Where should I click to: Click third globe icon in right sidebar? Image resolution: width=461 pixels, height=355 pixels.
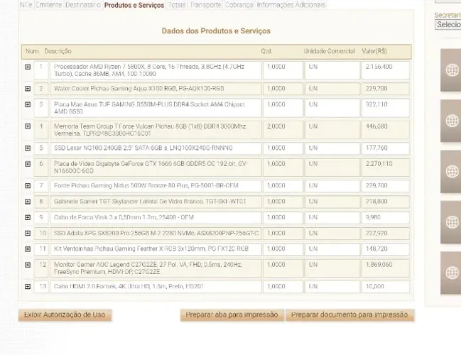pyautogui.click(x=452, y=171)
